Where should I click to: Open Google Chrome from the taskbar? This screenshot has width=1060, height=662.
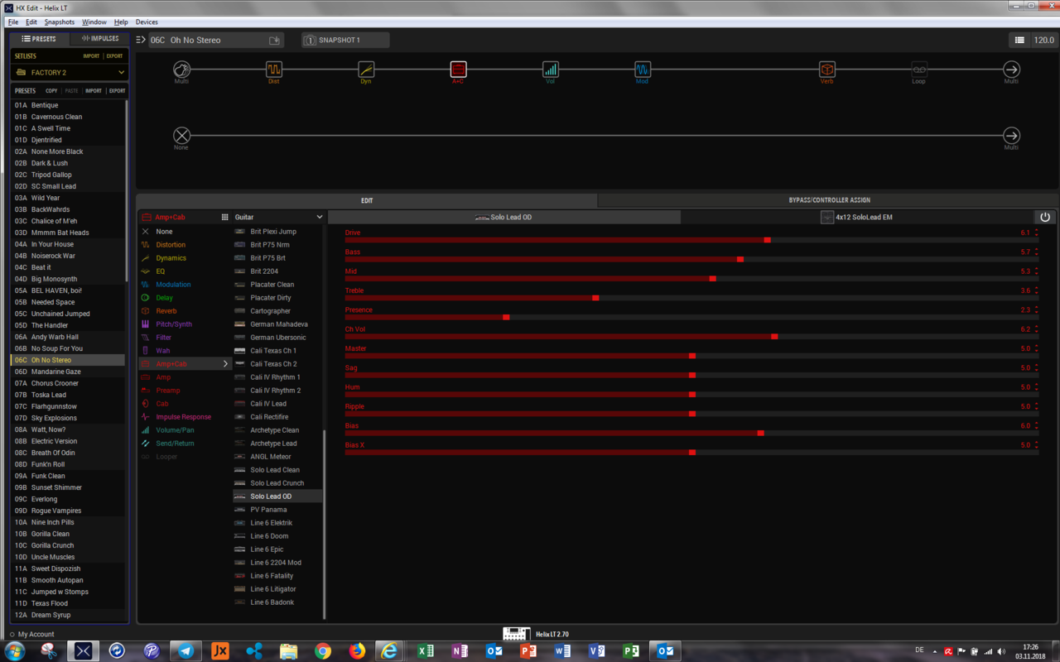pos(323,651)
